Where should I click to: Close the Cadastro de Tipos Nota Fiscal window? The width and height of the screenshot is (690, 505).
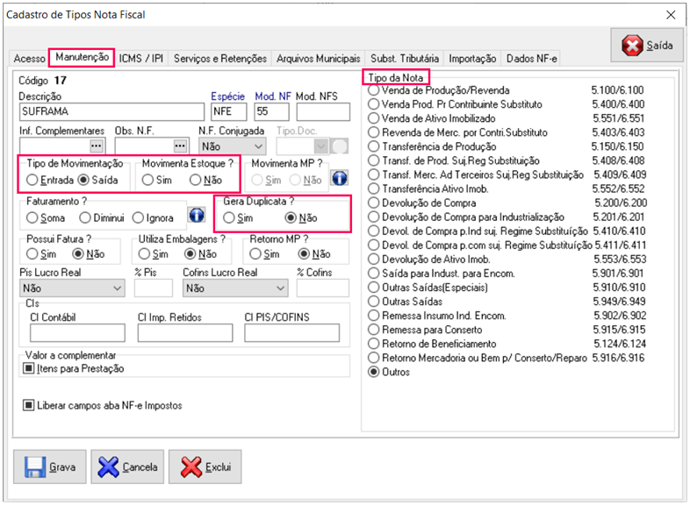click(671, 15)
